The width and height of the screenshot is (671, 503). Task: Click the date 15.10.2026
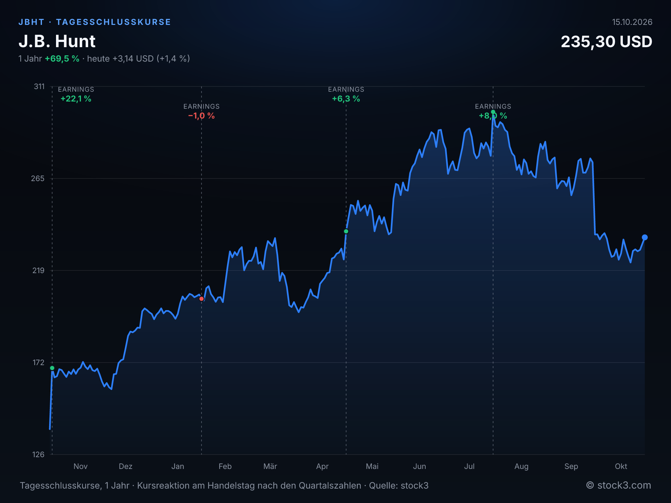pos(632,22)
